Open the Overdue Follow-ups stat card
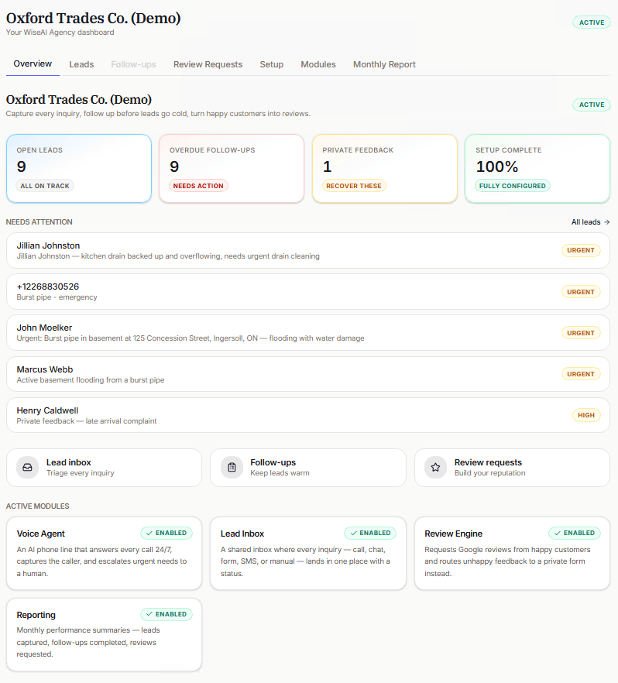This screenshot has width=618, height=683. point(232,169)
